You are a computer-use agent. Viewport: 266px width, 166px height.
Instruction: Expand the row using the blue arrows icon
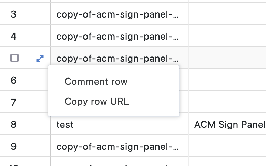[x=40, y=59]
